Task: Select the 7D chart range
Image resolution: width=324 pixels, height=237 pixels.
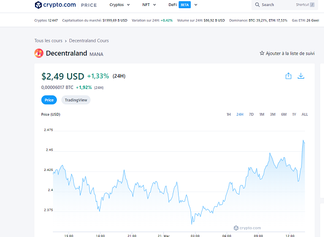Action: pos(251,114)
